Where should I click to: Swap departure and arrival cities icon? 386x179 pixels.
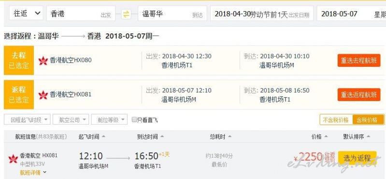[126, 14]
